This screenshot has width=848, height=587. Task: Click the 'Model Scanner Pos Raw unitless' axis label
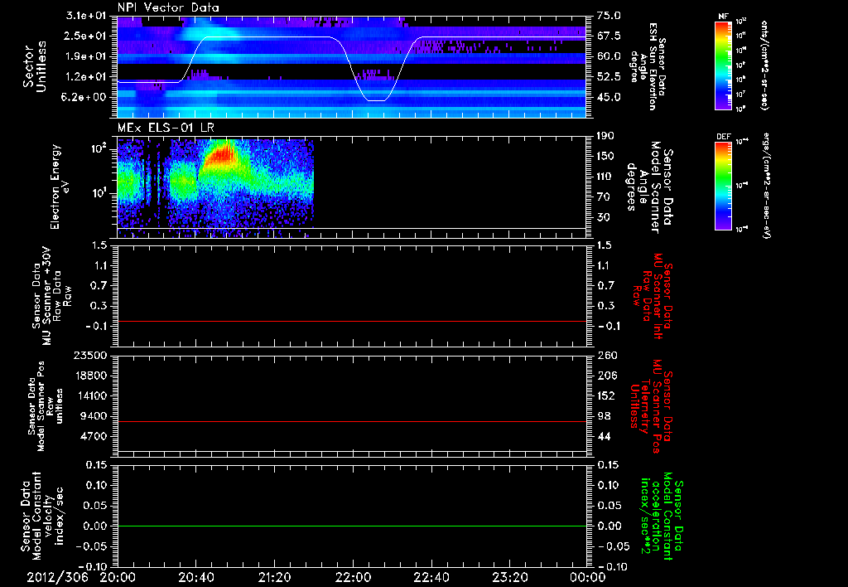[x=46, y=405]
